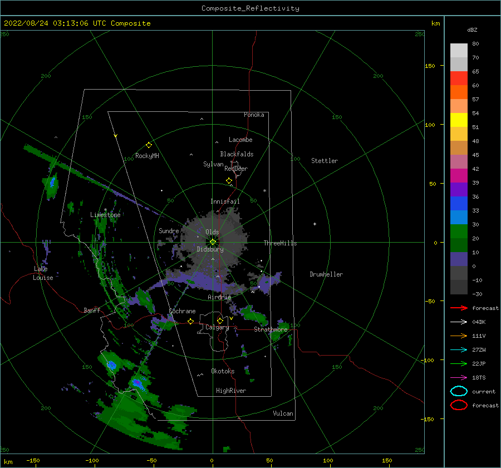Select the Sundre town label
This screenshot has width=501, height=468.
(x=169, y=230)
